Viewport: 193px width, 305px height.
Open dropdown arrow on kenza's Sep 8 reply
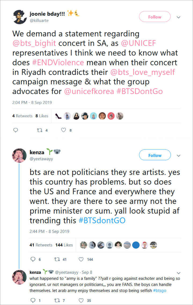coord(179,272)
